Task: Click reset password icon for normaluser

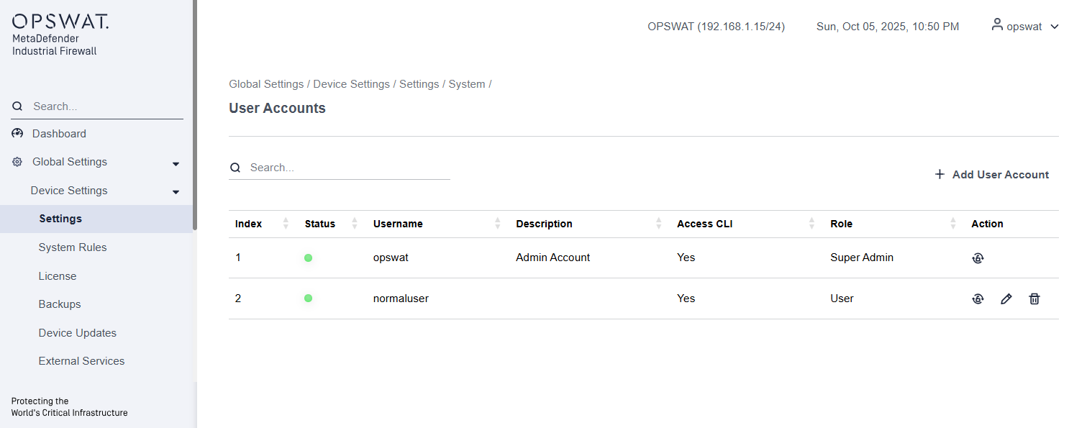Action: coord(978,299)
